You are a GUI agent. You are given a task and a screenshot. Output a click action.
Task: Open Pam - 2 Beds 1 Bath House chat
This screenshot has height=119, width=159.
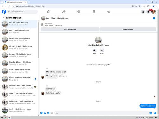[19, 32]
